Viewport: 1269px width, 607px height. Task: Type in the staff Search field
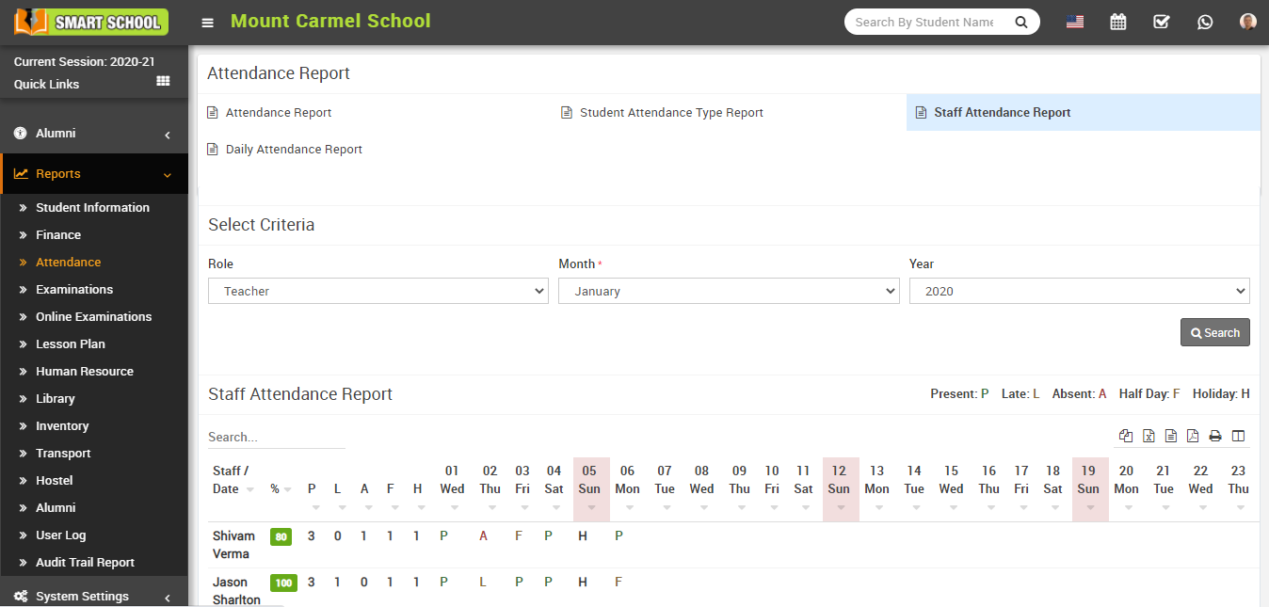pos(276,439)
